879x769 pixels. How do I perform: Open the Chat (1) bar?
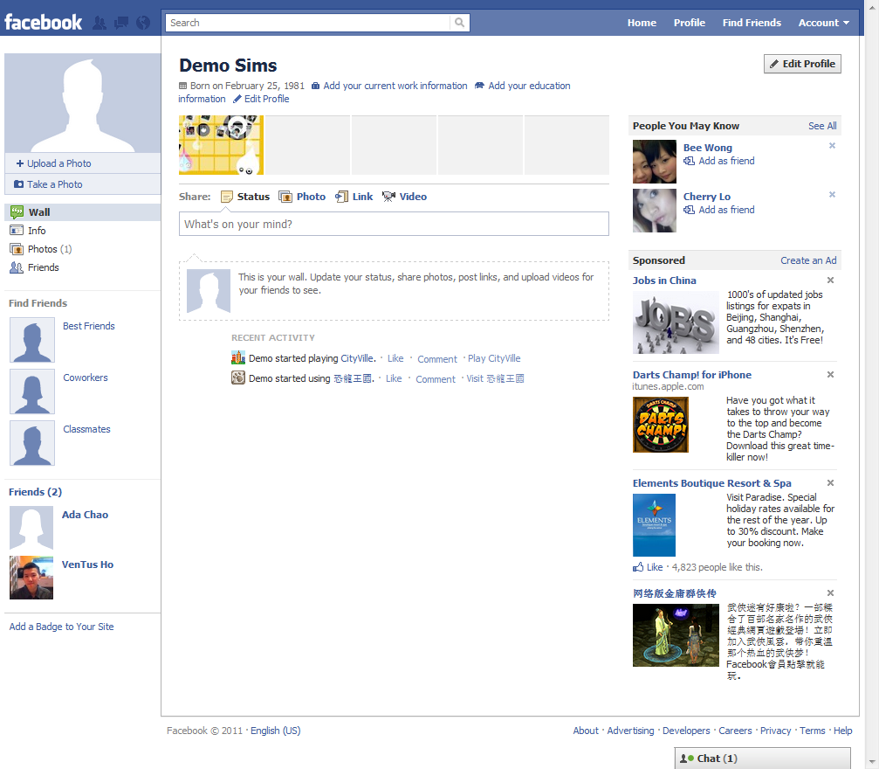click(762, 759)
